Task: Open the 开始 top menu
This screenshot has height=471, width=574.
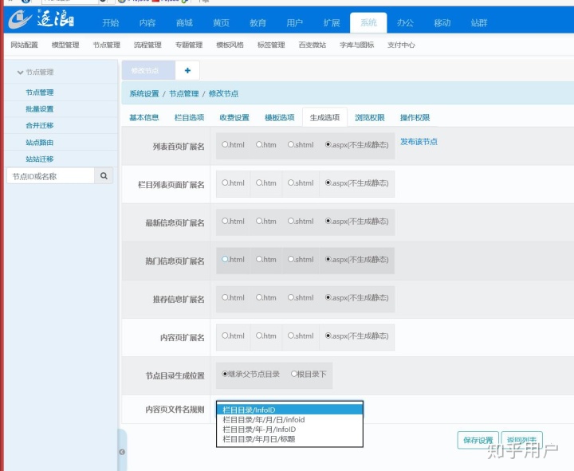Action: point(111,23)
